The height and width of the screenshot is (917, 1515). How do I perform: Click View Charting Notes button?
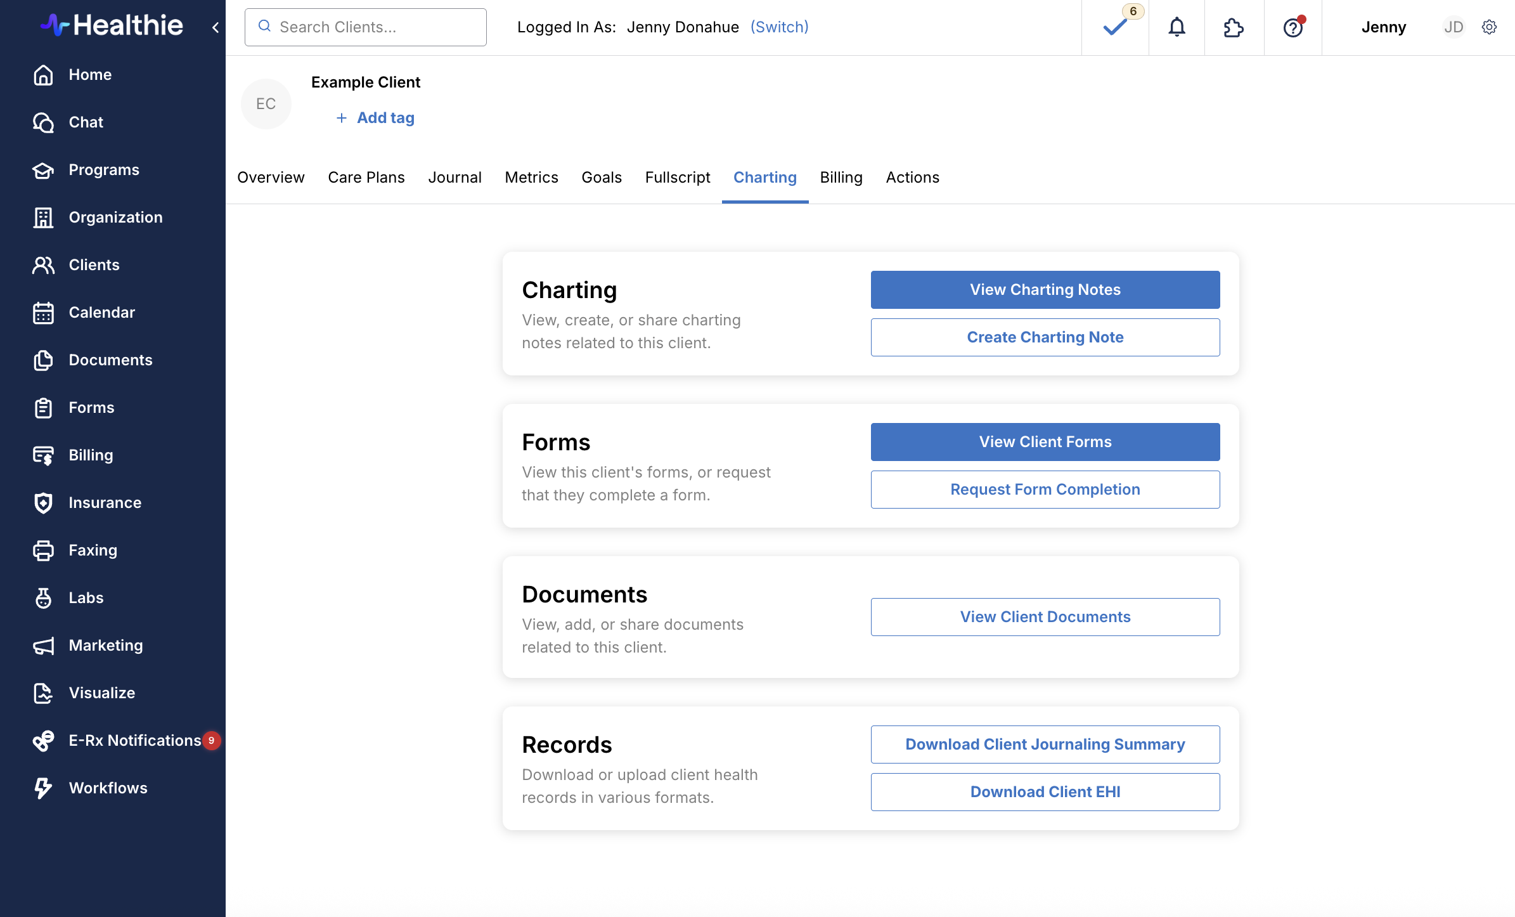[1045, 290]
